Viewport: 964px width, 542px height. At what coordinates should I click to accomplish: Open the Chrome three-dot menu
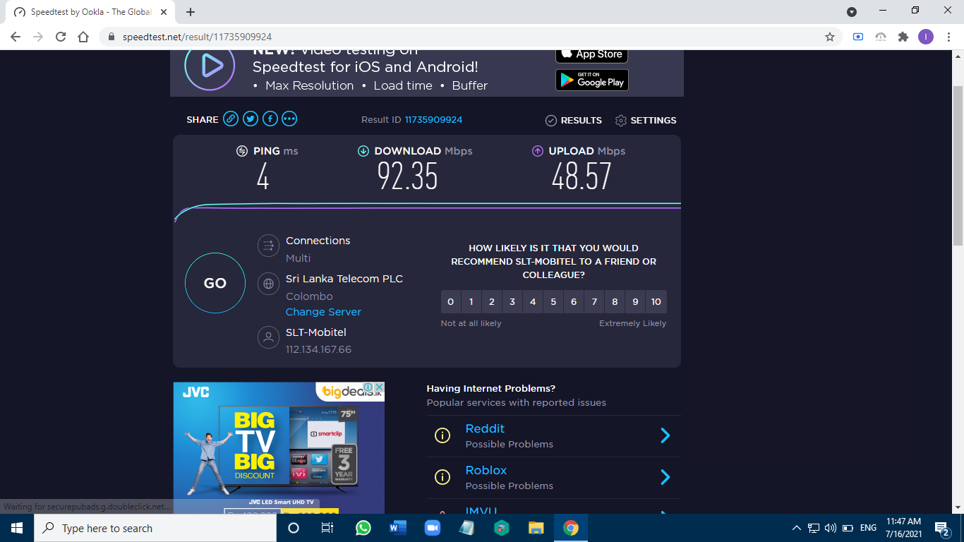pos(950,37)
